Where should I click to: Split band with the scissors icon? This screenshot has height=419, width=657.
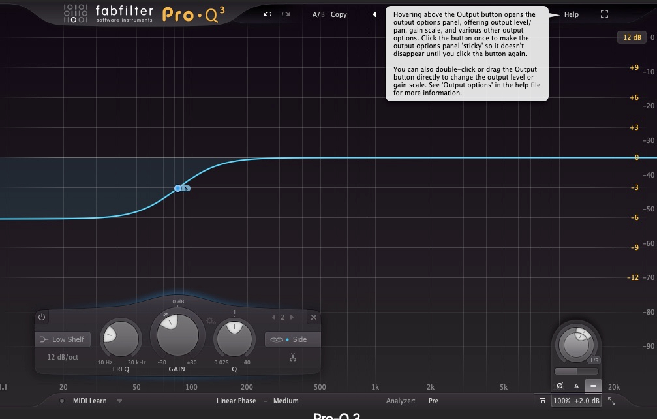click(x=293, y=357)
